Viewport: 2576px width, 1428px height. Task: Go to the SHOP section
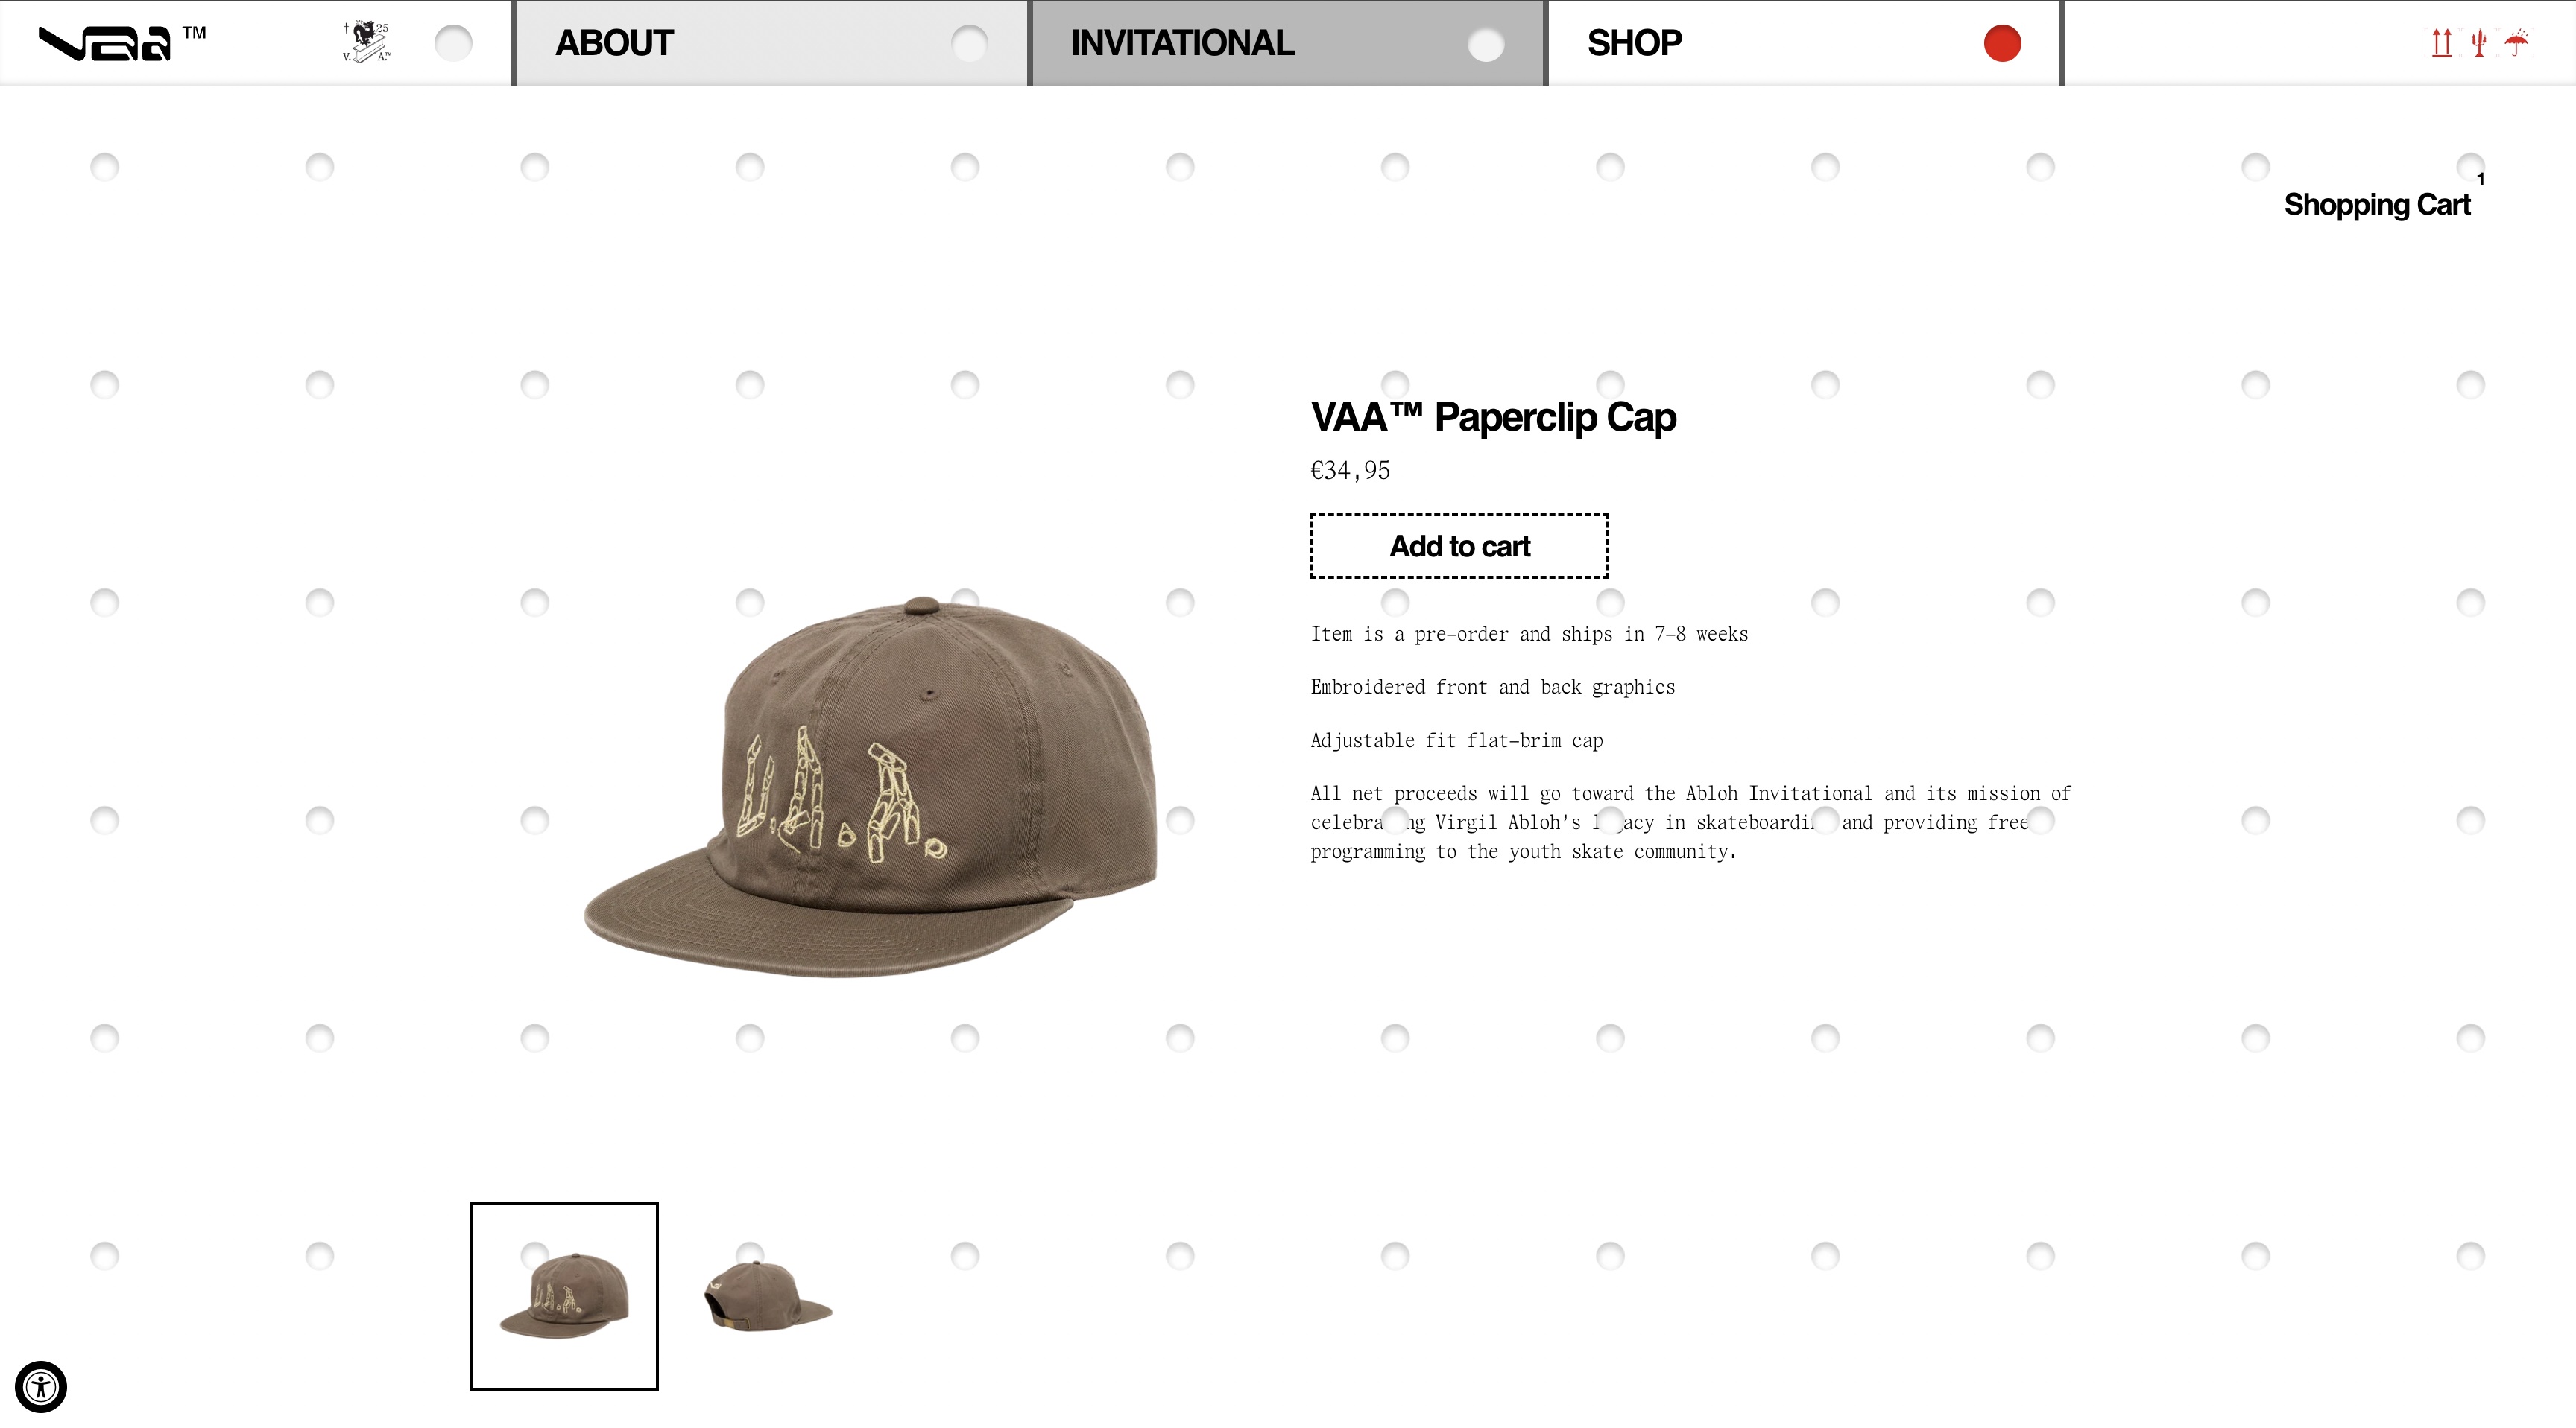pyautogui.click(x=1634, y=43)
